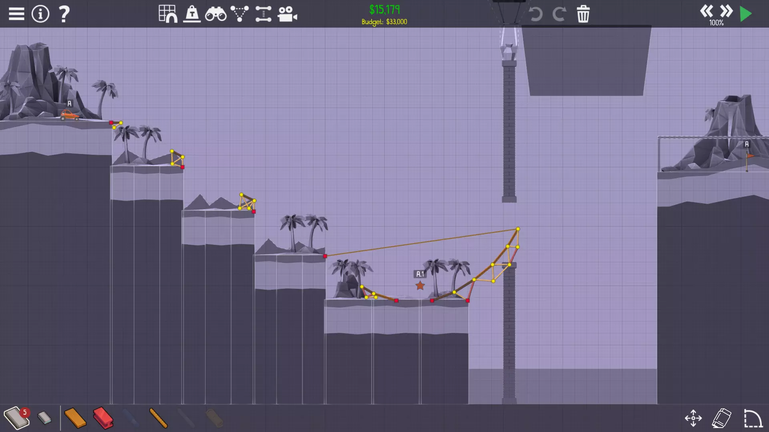Delete the bridge with trash icon
The width and height of the screenshot is (769, 432).
pos(583,14)
